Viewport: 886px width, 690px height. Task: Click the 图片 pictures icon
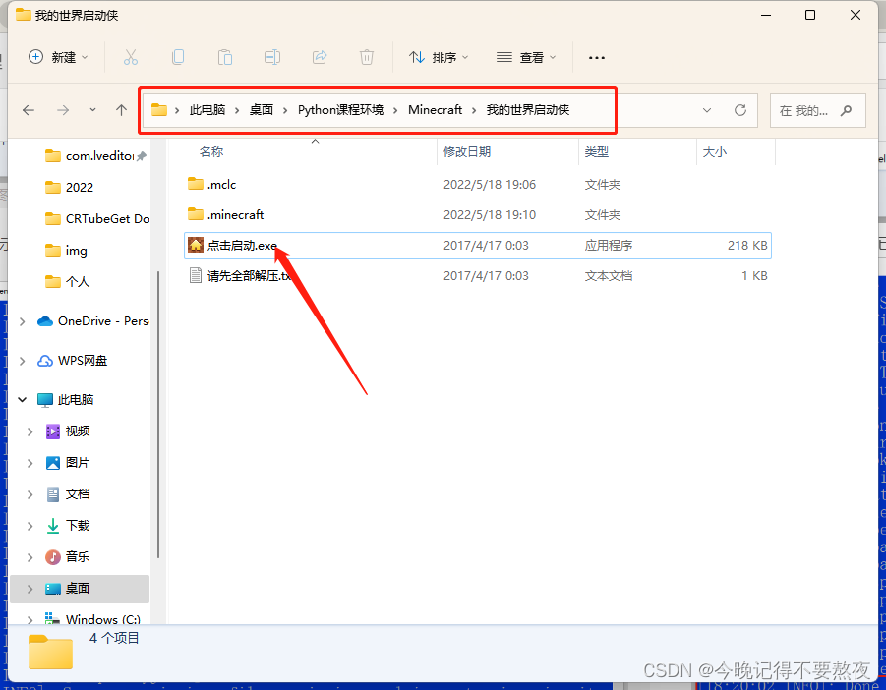[52, 463]
